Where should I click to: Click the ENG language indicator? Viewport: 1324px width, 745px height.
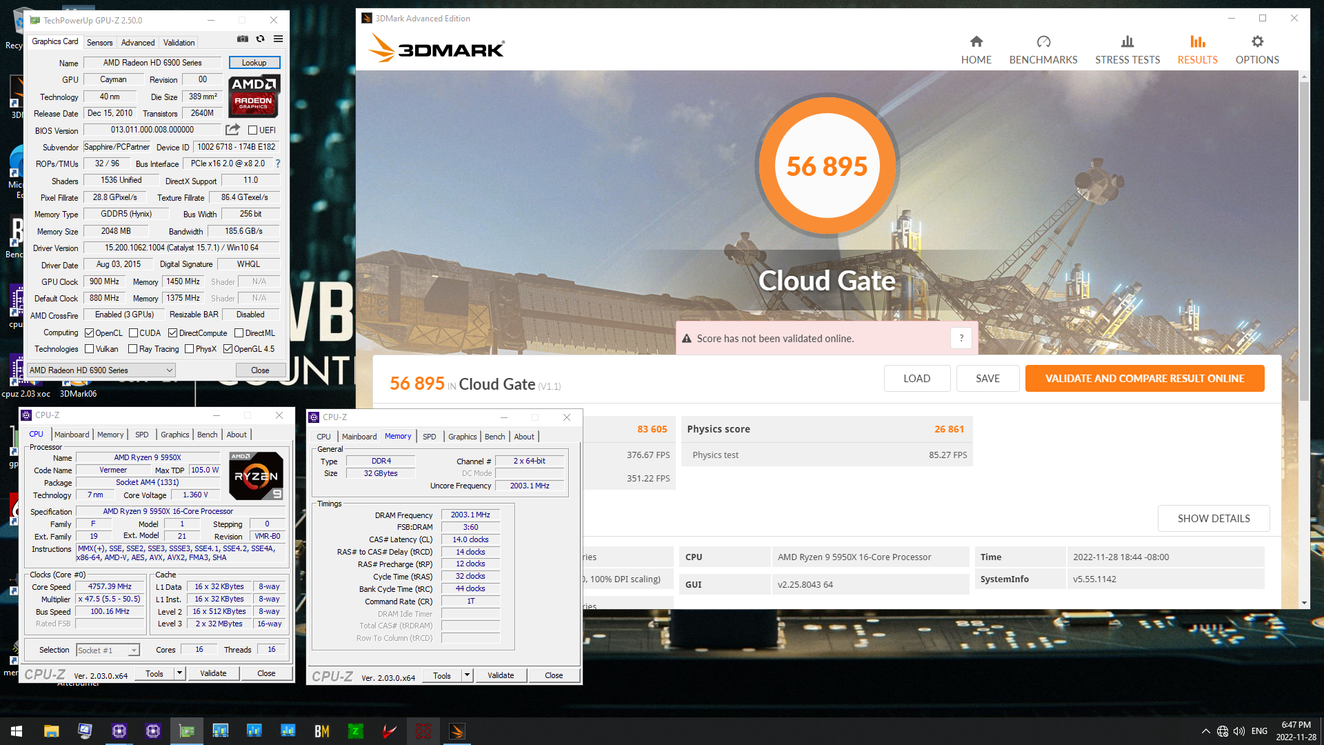[x=1259, y=731]
